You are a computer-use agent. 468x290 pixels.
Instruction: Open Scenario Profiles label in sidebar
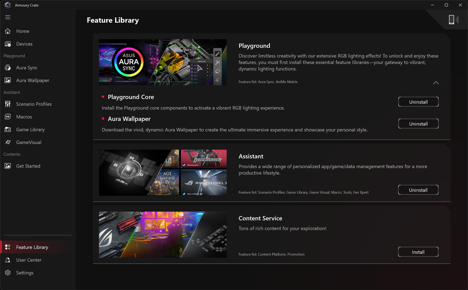[34, 104]
